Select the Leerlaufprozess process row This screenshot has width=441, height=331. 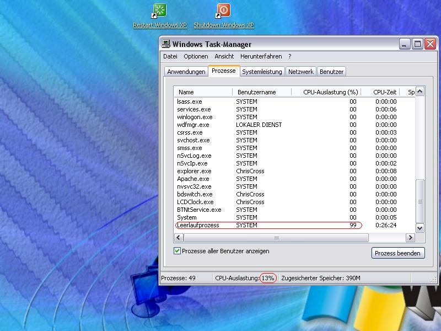(294, 225)
